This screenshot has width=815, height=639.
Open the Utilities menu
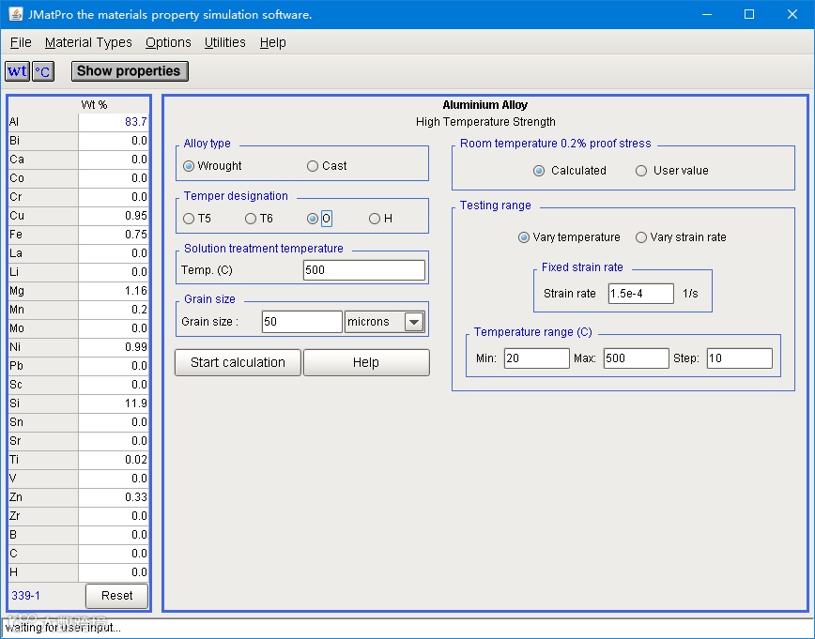pos(224,42)
